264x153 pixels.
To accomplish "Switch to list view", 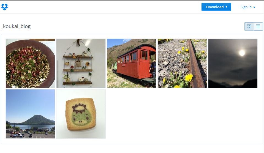I will [x=258, y=26].
